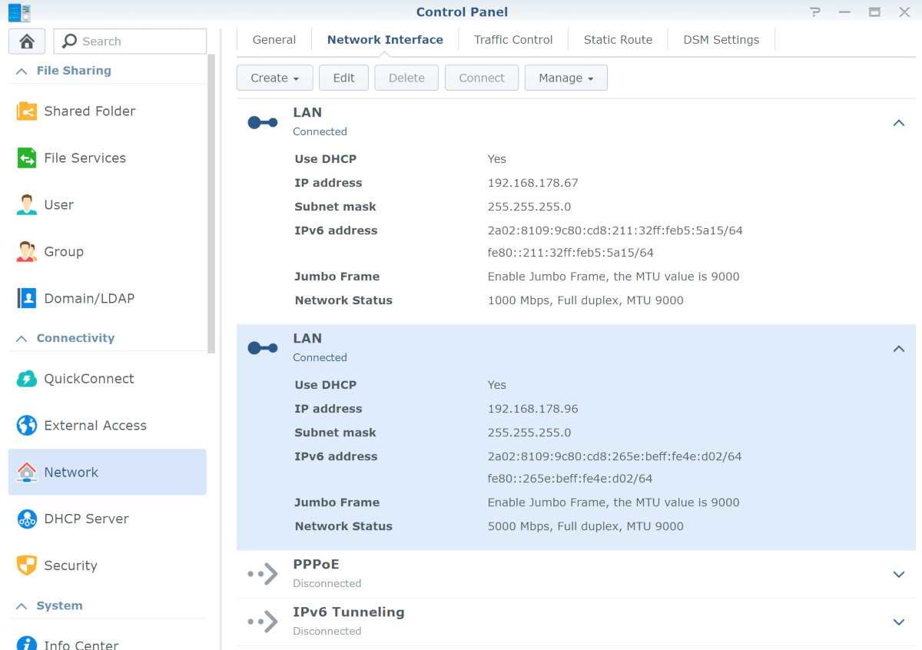Collapse the File Sharing sidebar section
This screenshot has height=650, width=922.
(22, 71)
